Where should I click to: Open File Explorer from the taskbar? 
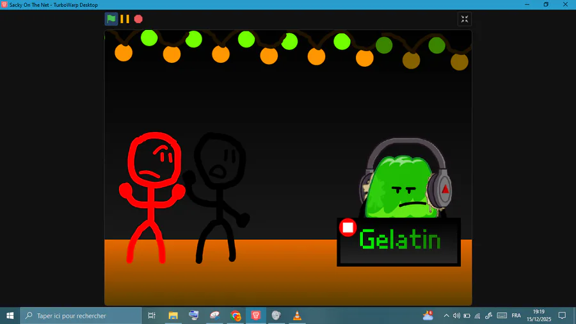[x=173, y=316]
